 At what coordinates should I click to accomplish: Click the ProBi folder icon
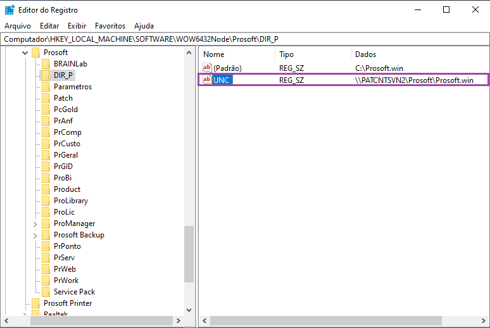click(x=46, y=177)
